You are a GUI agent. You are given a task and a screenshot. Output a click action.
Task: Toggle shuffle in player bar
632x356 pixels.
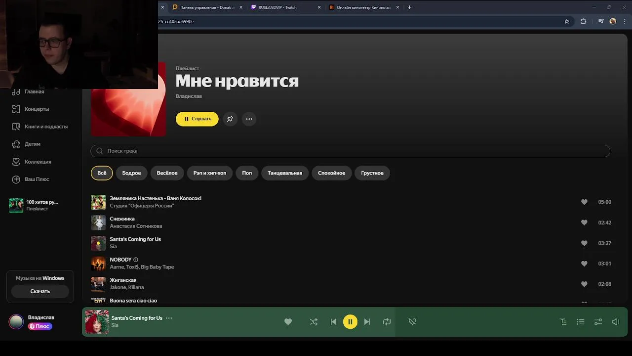tap(314, 322)
